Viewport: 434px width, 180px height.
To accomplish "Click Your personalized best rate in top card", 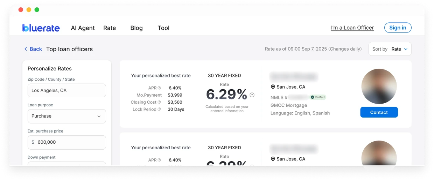I will pos(161,76).
